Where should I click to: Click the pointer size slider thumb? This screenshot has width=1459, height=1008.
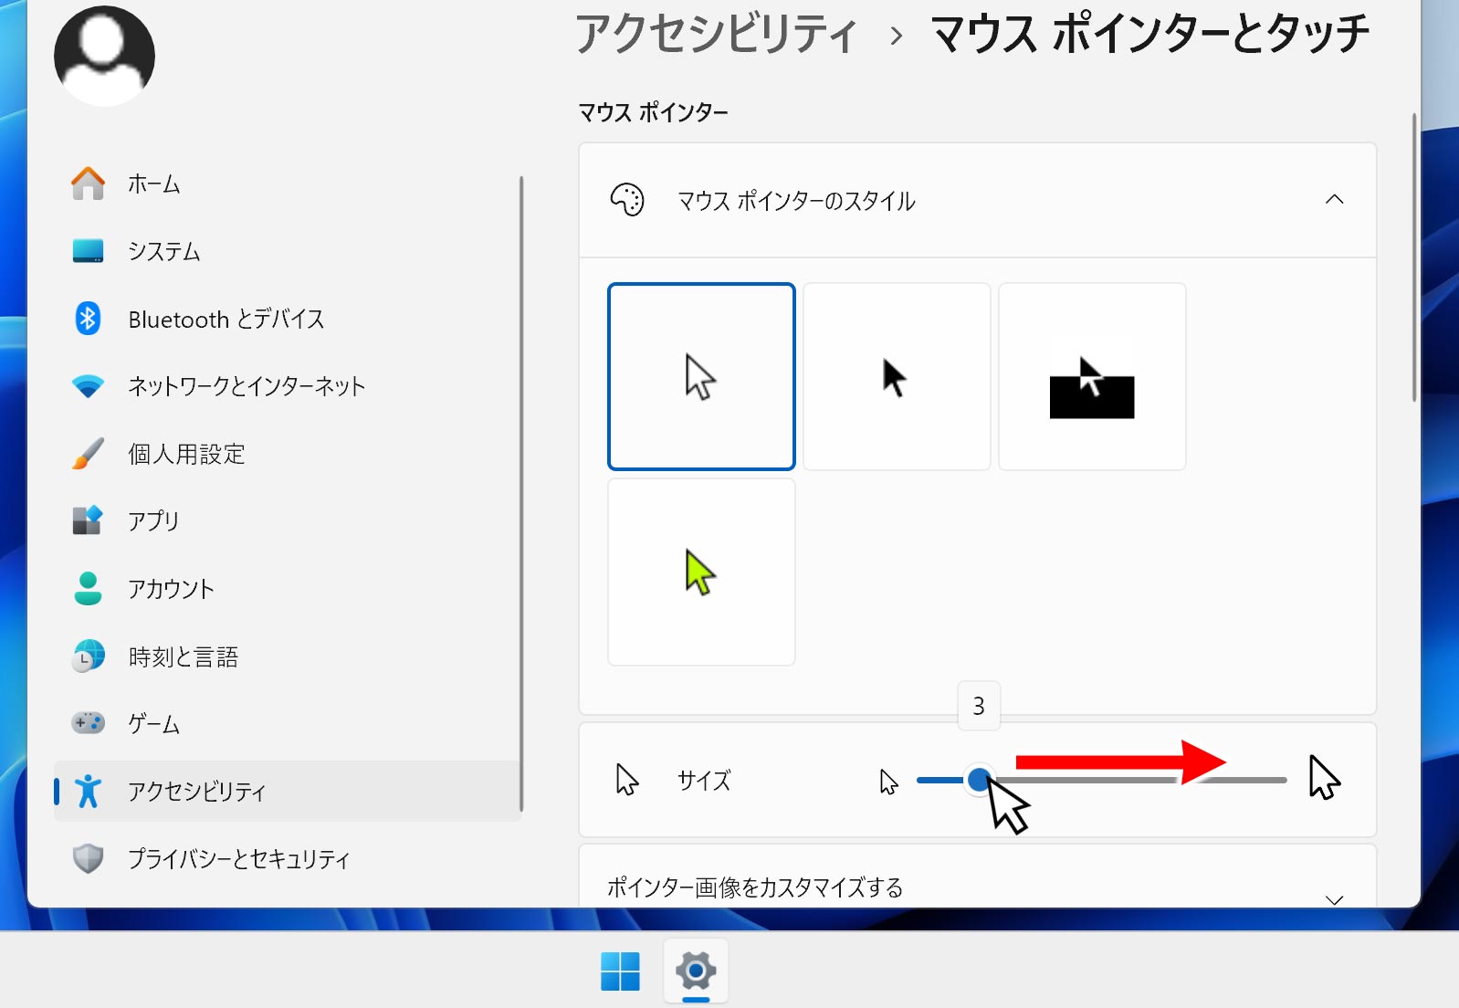tap(979, 780)
